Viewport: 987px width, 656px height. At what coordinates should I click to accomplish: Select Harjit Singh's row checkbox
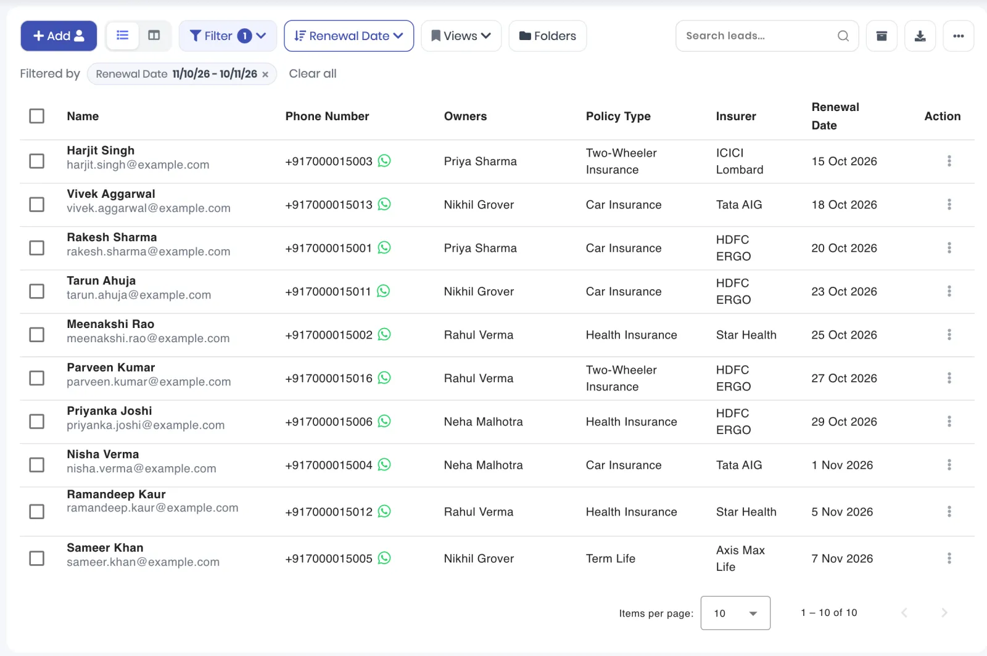point(37,161)
